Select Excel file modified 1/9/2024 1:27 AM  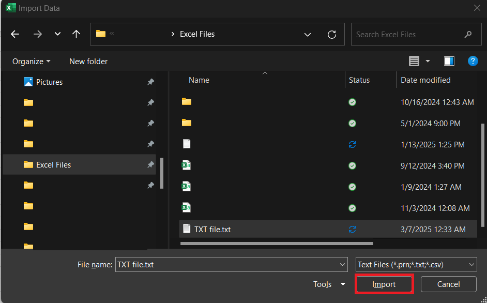pyautogui.click(x=328, y=187)
